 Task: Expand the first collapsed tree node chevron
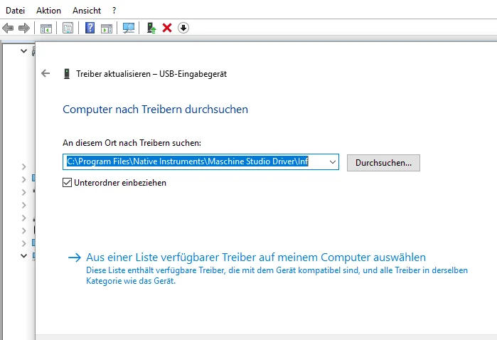(23, 166)
